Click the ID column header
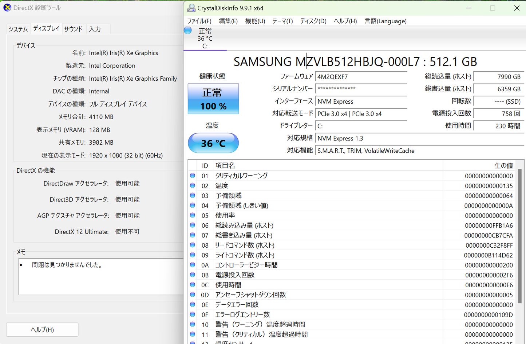This screenshot has height=344, width=526. (x=205, y=165)
